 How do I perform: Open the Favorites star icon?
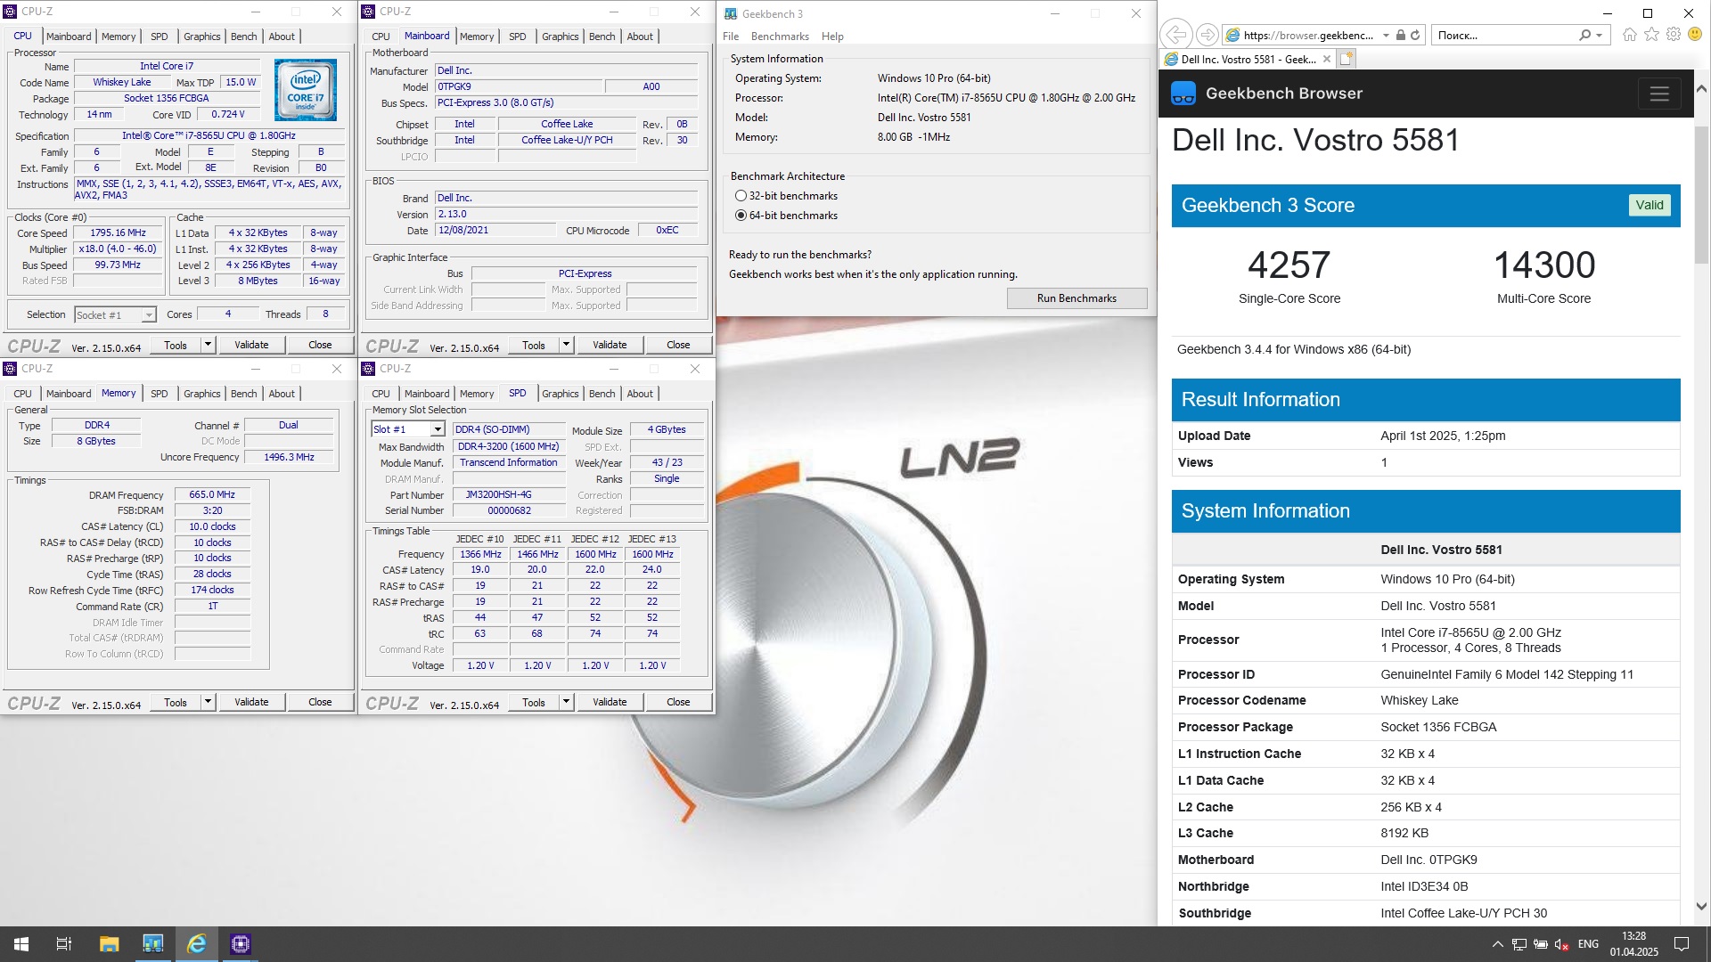point(1651,35)
